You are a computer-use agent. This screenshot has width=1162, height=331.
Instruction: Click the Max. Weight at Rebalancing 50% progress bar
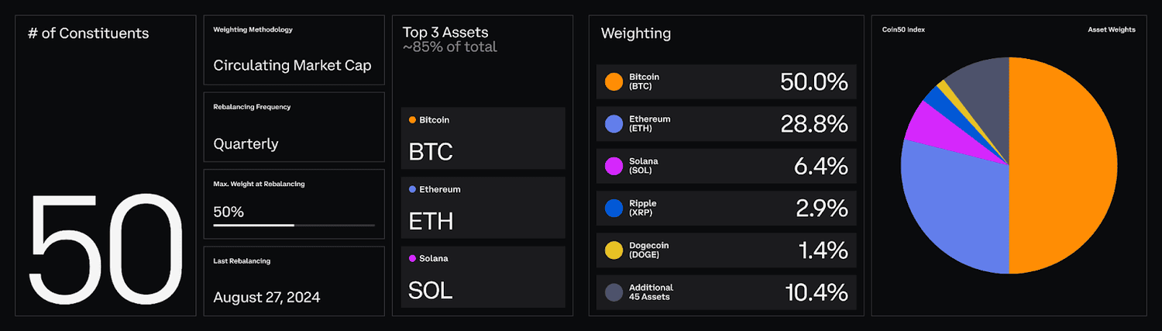click(294, 225)
